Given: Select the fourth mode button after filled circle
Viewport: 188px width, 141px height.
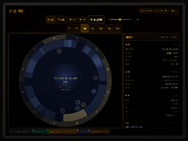Looking at the screenshot, I should [93, 28].
